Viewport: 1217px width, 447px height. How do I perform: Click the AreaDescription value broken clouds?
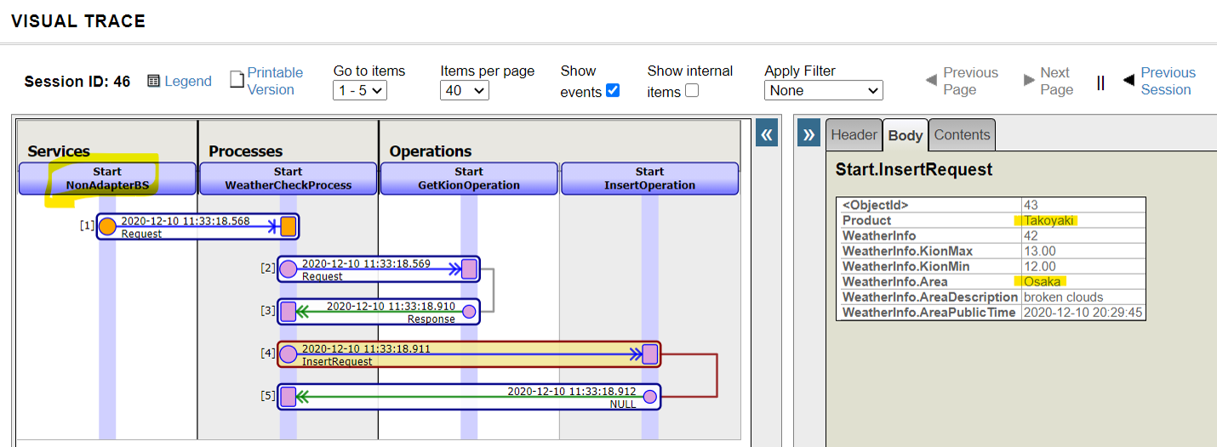pos(1063,297)
